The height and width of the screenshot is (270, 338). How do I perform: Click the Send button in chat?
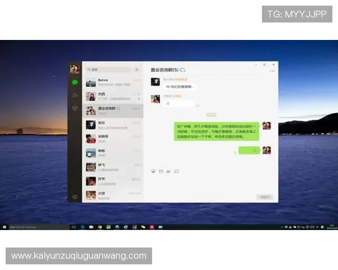tap(265, 197)
